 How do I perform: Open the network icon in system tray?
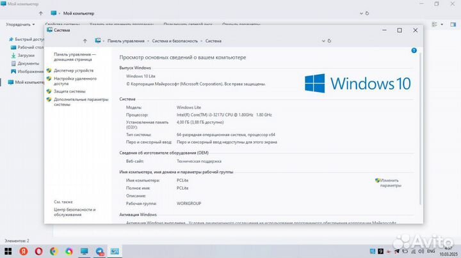point(413,251)
